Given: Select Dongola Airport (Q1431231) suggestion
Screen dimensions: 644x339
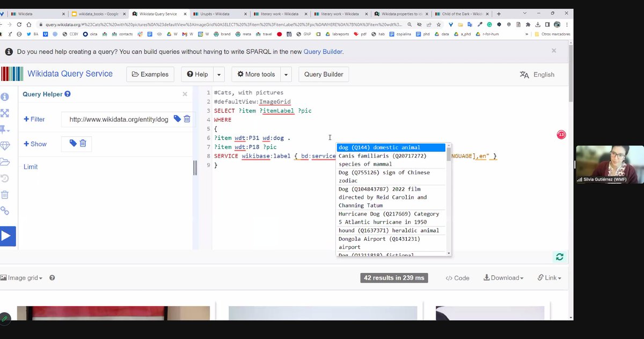Looking at the screenshot, I should tap(391, 243).
